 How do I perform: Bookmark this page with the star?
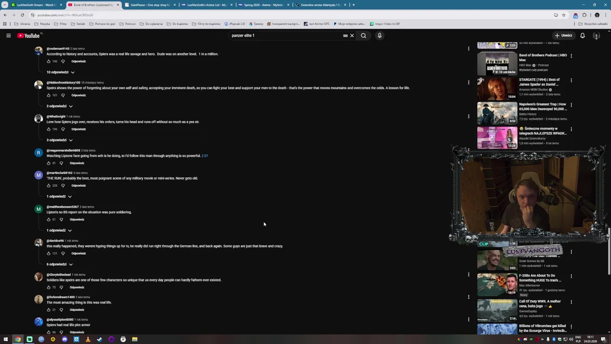[563, 15]
